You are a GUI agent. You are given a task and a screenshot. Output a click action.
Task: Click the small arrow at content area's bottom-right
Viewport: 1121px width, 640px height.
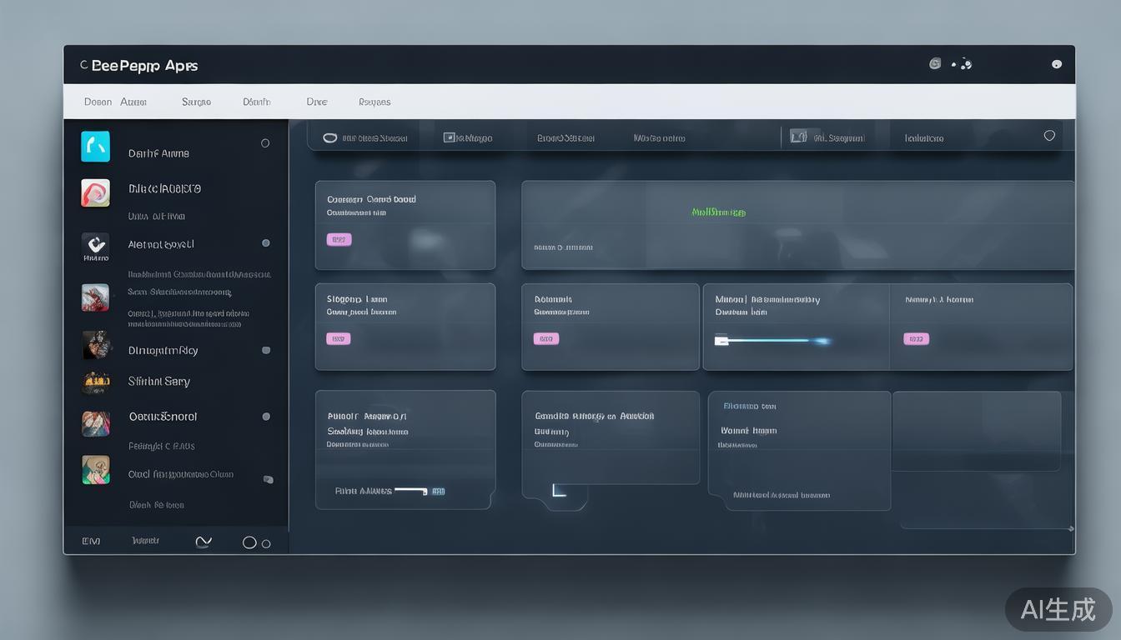[x=1071, y=528]
